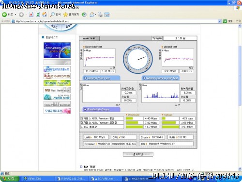Screen dimensions: 242x182
Task: Open the Search magnifier tool
Action: (52, 15)
